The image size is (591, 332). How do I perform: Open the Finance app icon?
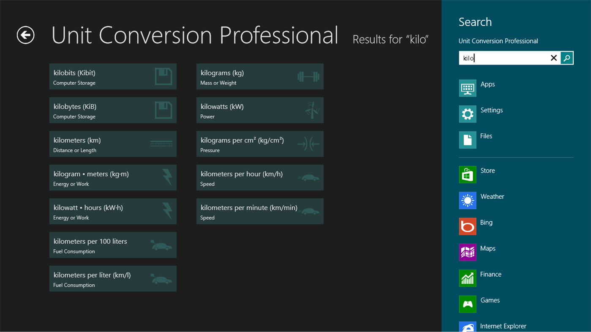click(x=467, y=278)
